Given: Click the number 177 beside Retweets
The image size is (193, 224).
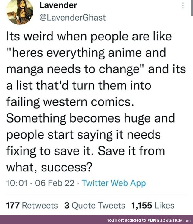Looking at the screenshot, I should click(x=13, y=206).
